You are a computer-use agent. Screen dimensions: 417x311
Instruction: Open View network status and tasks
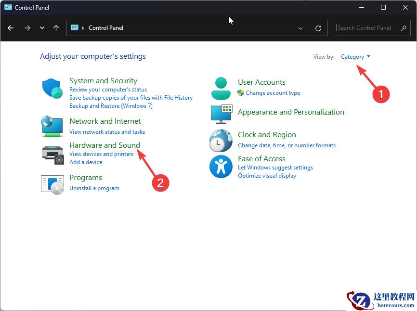107,132
